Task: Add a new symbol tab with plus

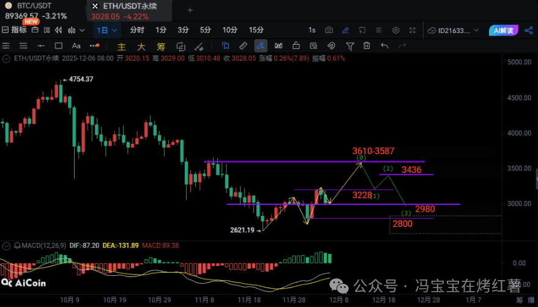Action: pyautogui.click(x=190, y=10)
